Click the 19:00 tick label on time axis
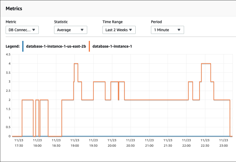 75,143
